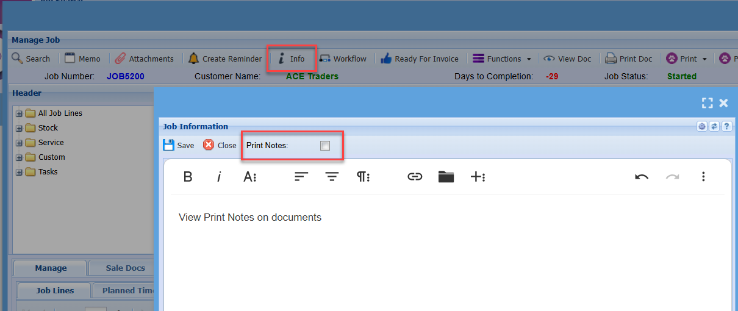Click the -29 days to completion value

[552, 76]
